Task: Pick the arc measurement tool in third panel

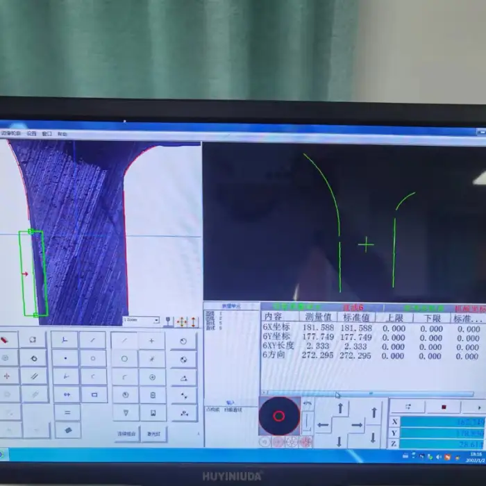Action: (124, 376)
